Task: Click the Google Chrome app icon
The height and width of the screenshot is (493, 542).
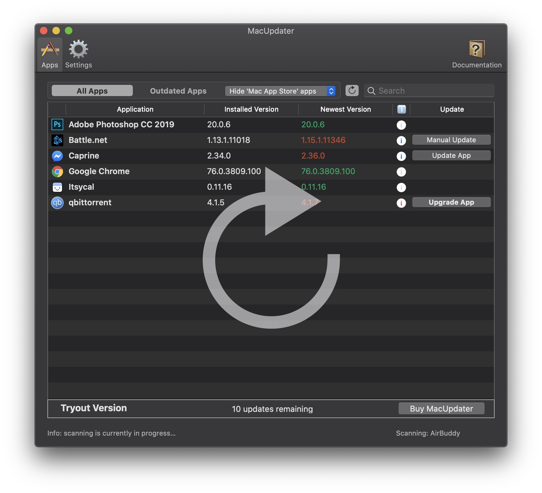Action: (x=57, y=171)
